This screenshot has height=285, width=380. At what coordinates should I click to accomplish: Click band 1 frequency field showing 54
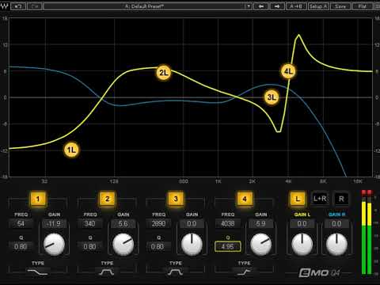pyautogui.click(x=21, y=224)
